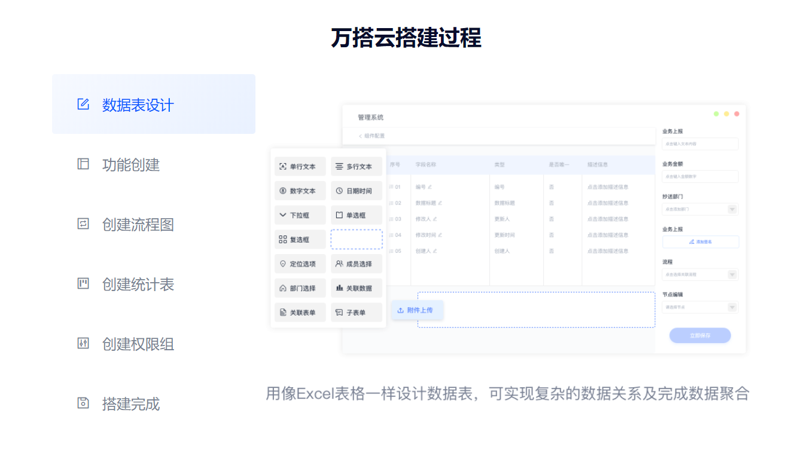Select the 定位选项 component
This screenshot has height=471, width=801.
(x=300, y=264)
